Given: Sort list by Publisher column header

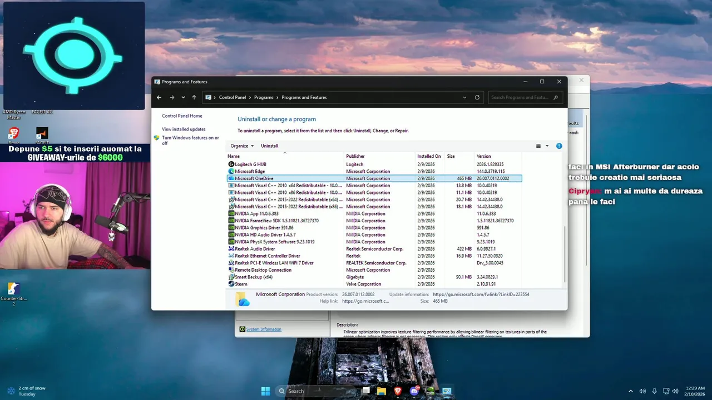Looking at the screenshot, I should (380, 156).
